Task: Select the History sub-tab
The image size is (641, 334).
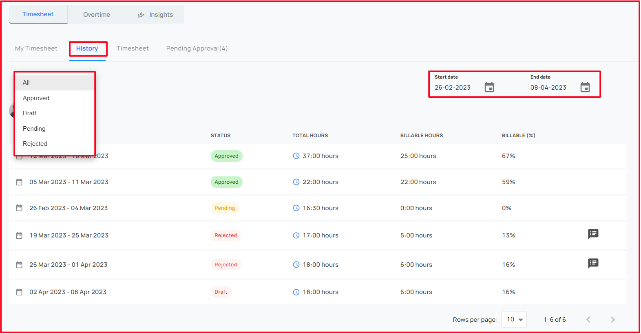Action: (87, 48)
